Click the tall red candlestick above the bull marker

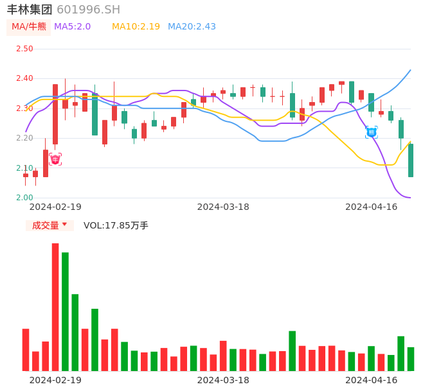[x=55, y=114]
